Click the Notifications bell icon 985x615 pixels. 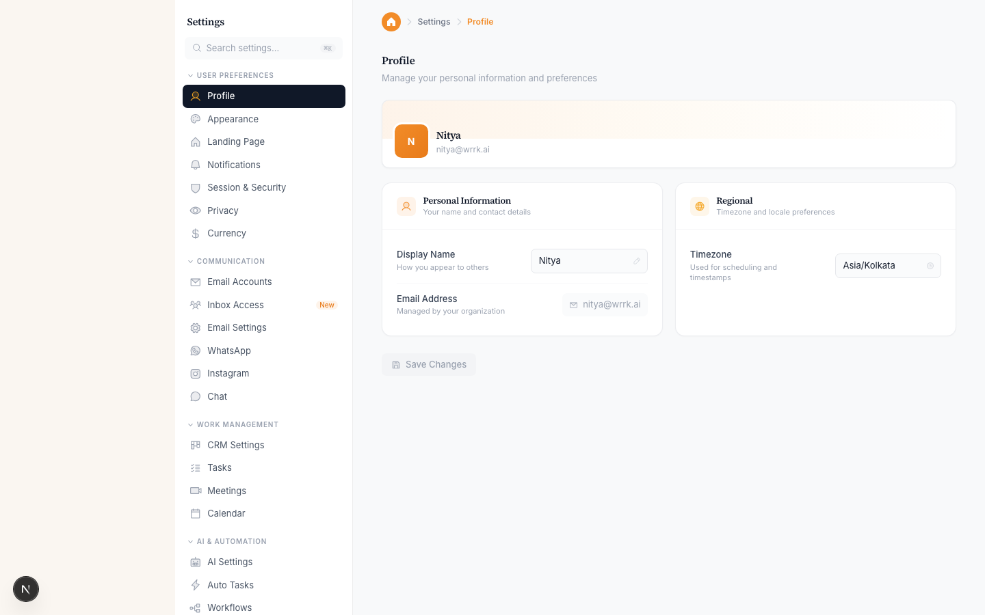(x=196, y=165)
